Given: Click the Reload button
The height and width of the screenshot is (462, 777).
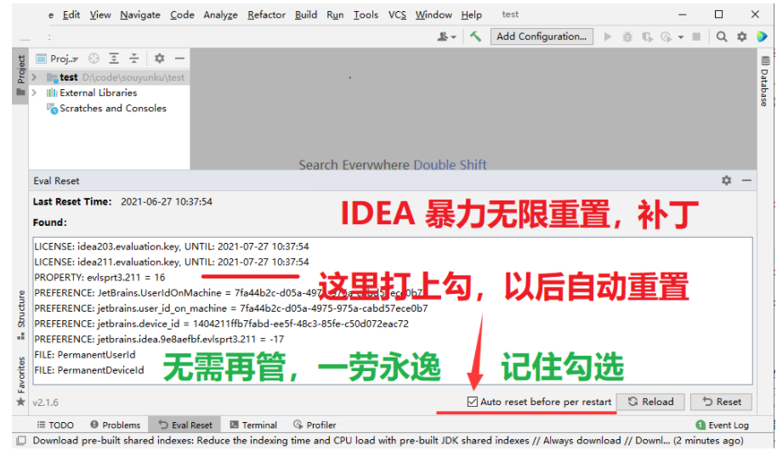Looking at the screenshot, I should 652,402.
